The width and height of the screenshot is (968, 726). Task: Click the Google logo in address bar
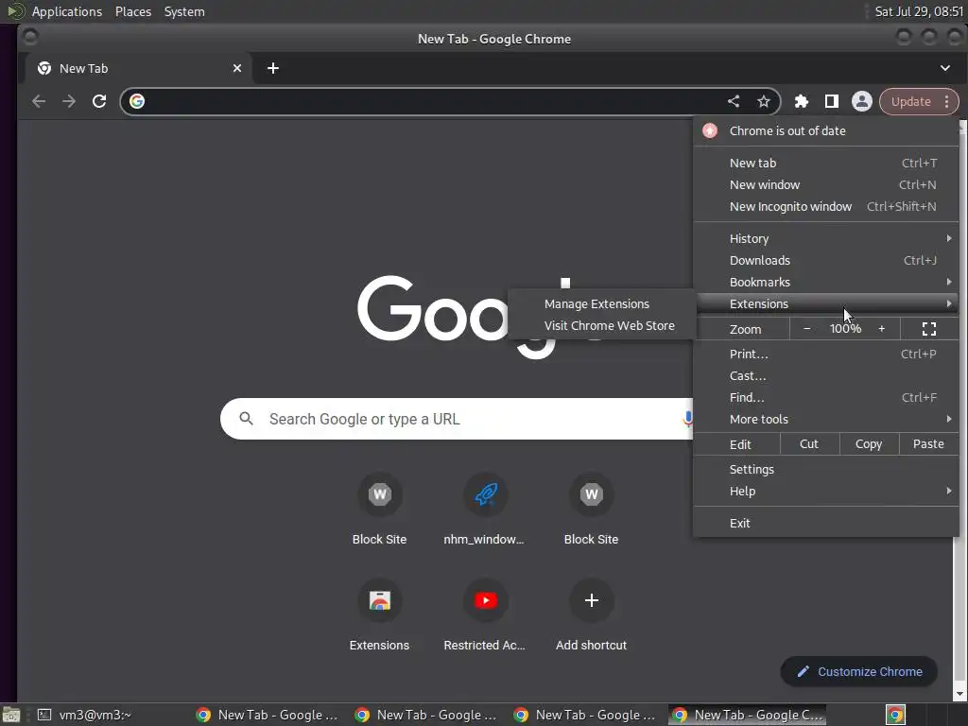point(137,101)
